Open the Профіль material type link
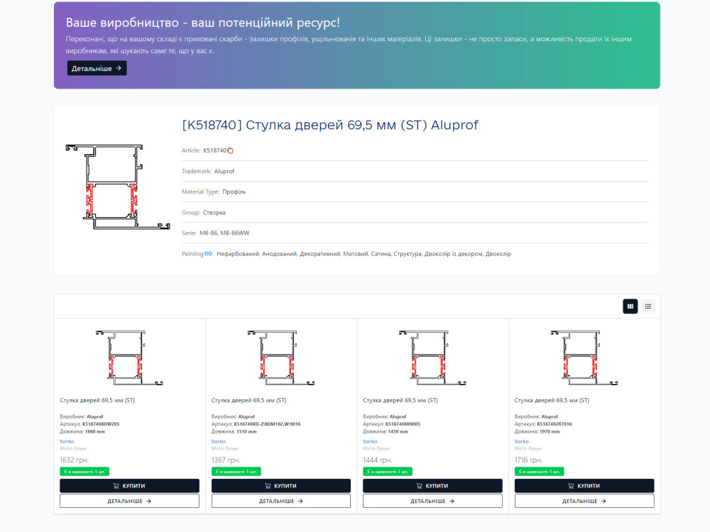710x532 pixels. tap(232, 192)
